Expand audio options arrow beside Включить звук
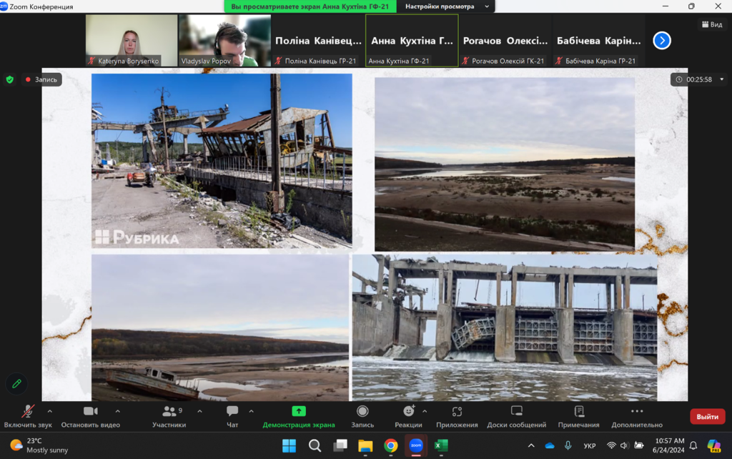Image resolution: width=732 pixels, height=459 pixels. (x=50, y=411)
